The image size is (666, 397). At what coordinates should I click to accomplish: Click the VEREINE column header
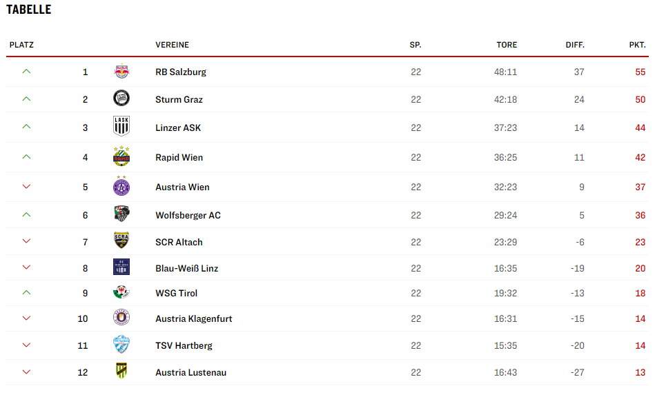tap(172, 45)
